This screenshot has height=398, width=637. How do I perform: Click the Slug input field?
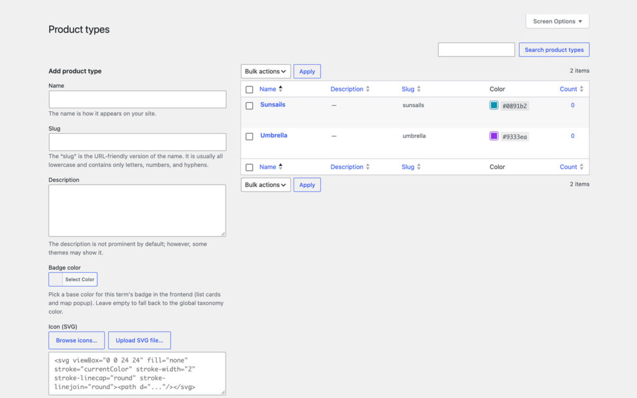137,142
